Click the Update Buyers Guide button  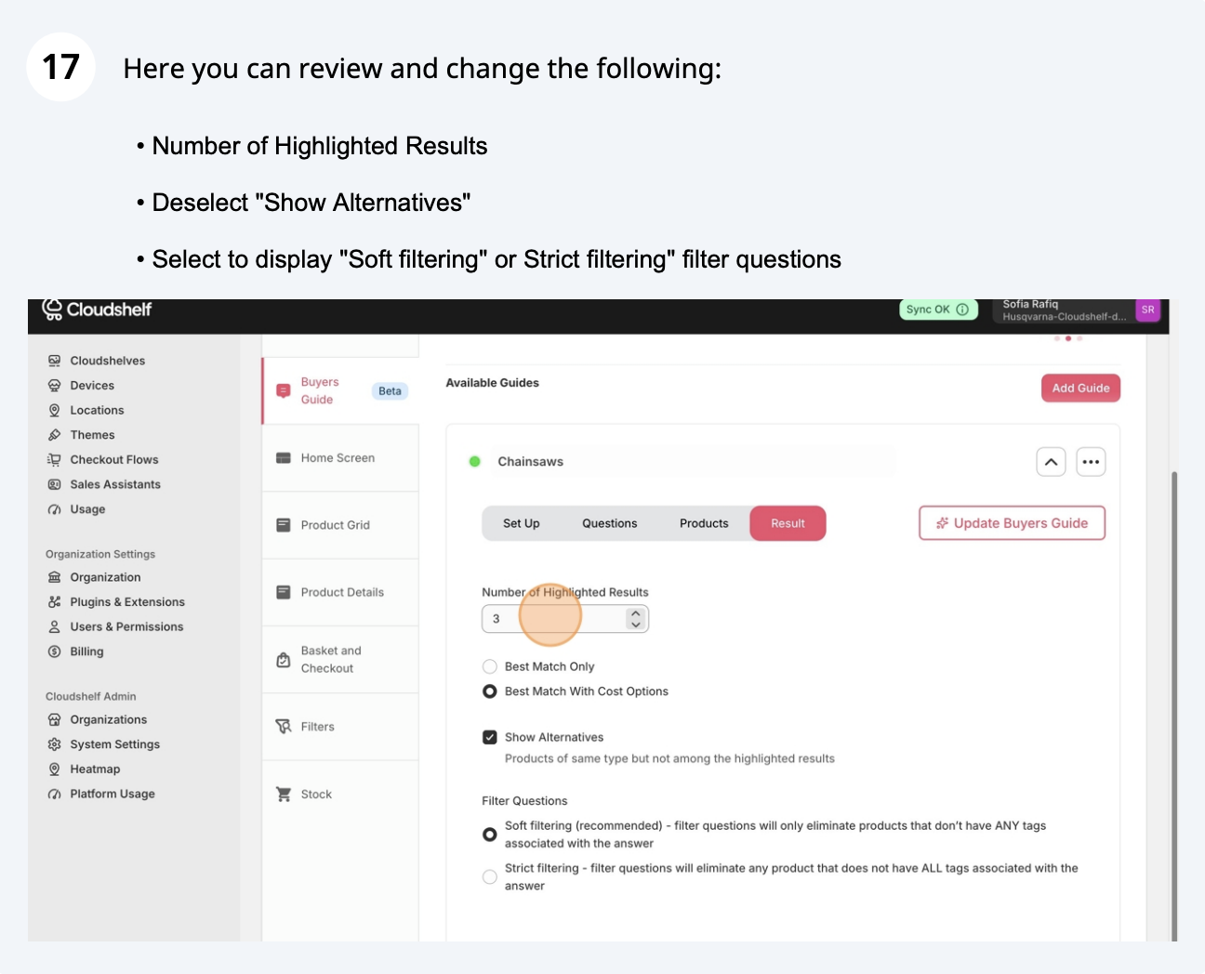[1012, 523]
